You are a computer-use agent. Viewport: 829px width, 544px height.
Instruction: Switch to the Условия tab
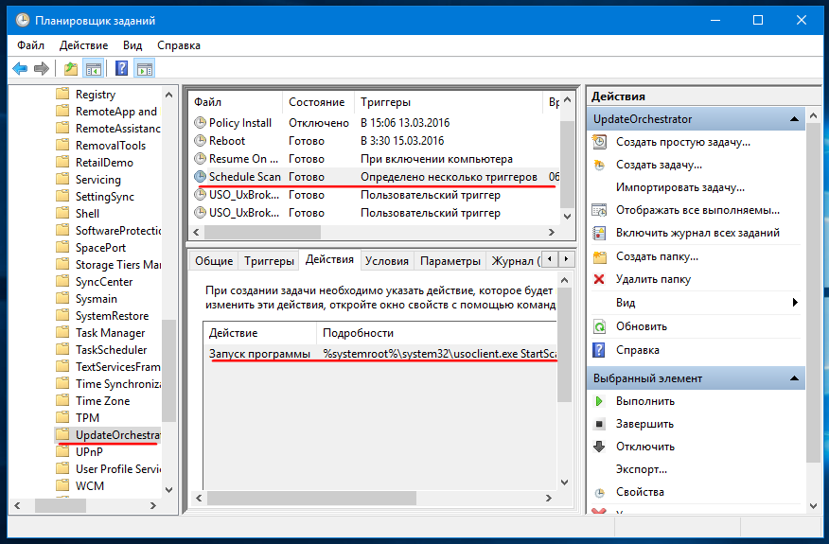point(387,260)
